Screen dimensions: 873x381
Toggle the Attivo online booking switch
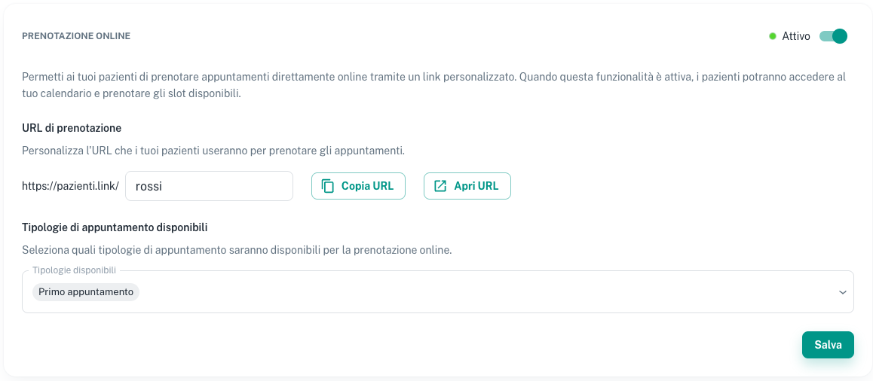click(x=833, y=36)
